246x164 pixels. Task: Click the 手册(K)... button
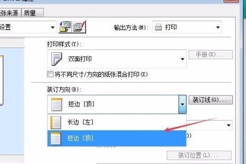tap(211, 55)
